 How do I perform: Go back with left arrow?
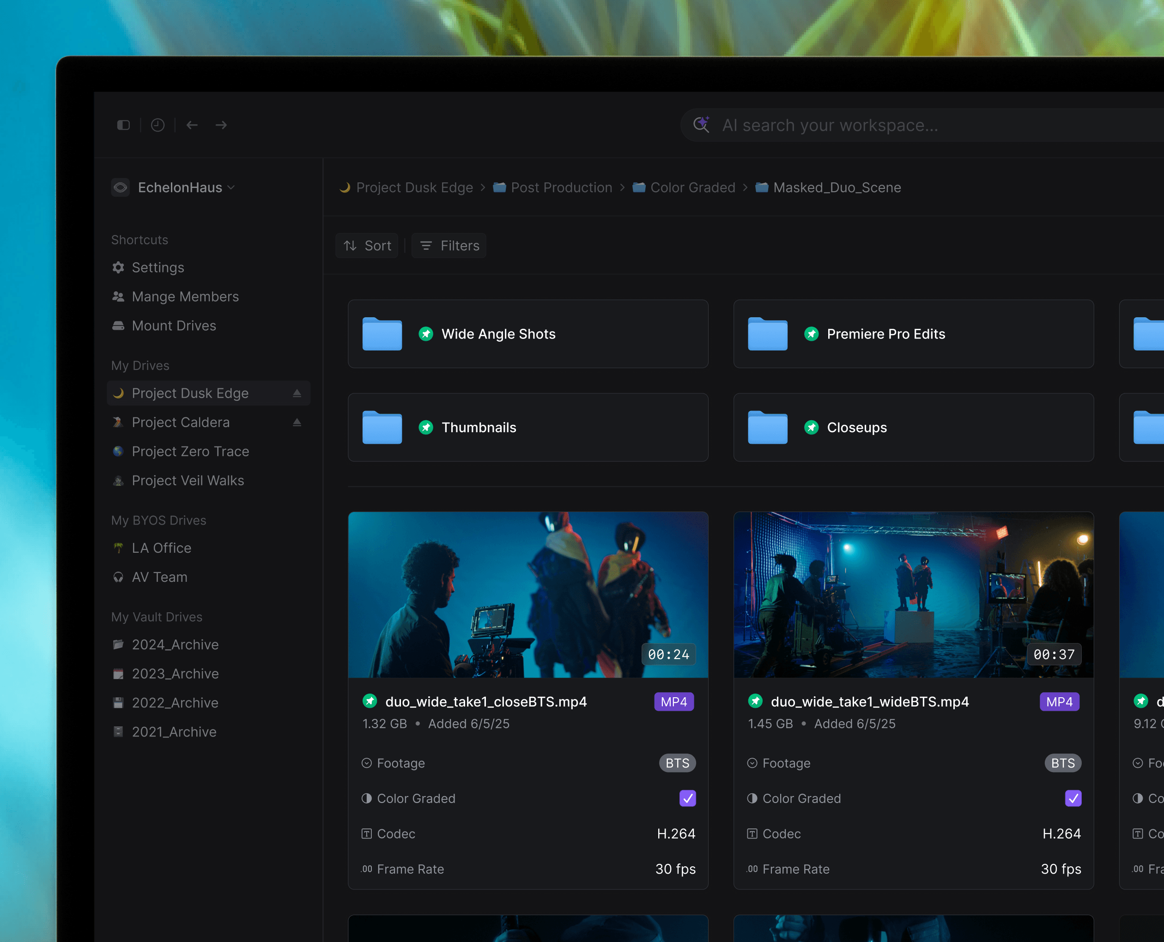pyautogui.click(x=192, y=125)
